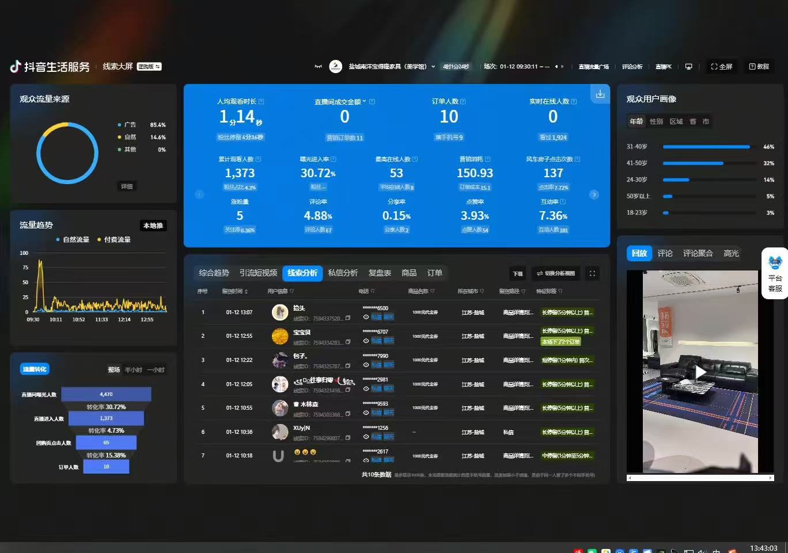Open 详细 details under traffic source chart
The width and height of the screenshot is (788, 553).
coord(127,186)
